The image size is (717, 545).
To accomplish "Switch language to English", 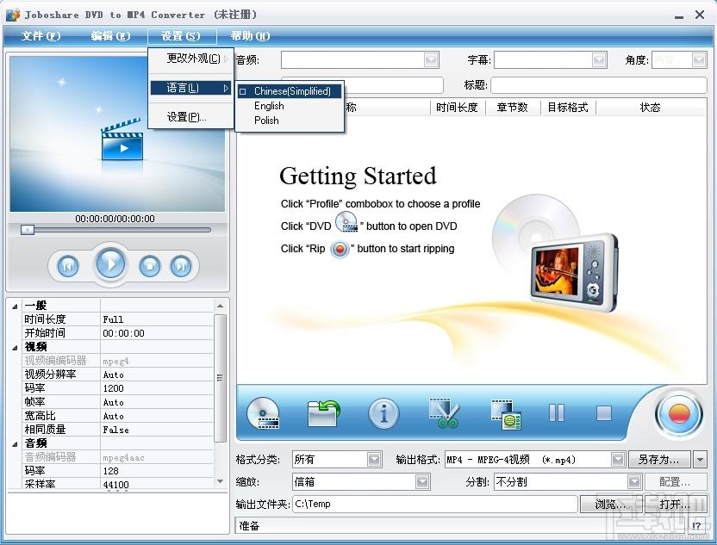I will click(269, 106).
